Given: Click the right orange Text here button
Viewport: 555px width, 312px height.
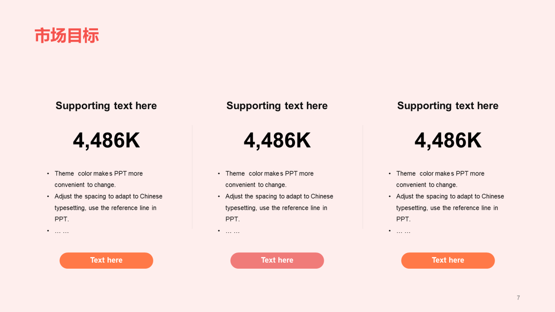Looking at the screenshot, I should tap(448, 260).
